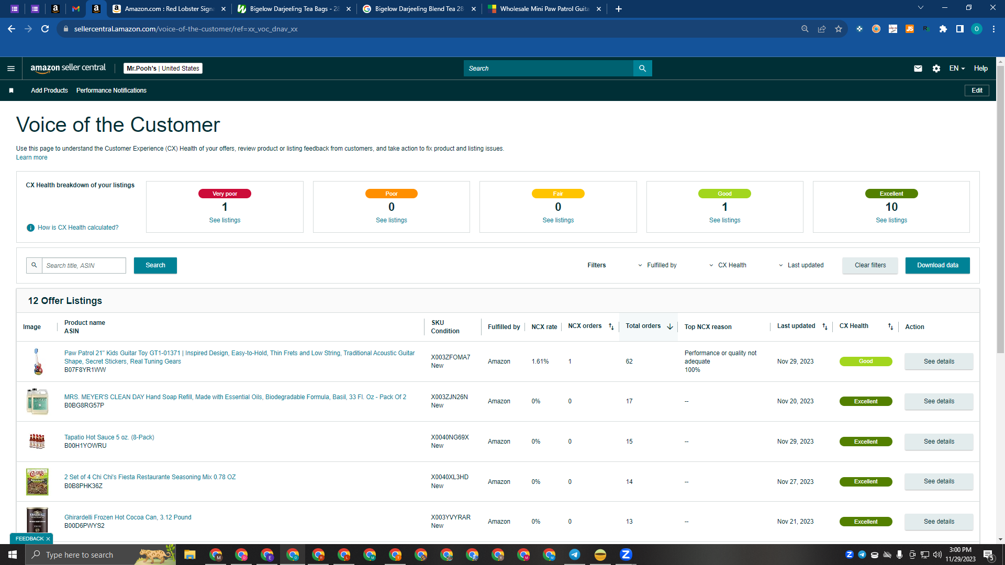The image size is (1005, 565).
Task: Open the Mr.Pooh's United States marketplace switcher
Action: pos(163,69)
